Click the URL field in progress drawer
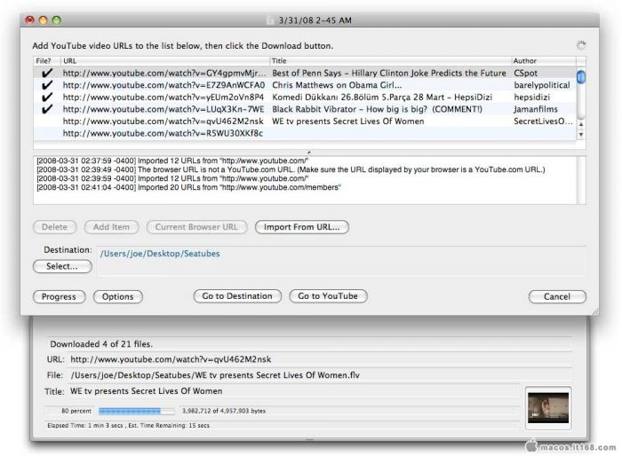Image resolution: width=622 pixels, height=456 pixels. pos(319,359)
